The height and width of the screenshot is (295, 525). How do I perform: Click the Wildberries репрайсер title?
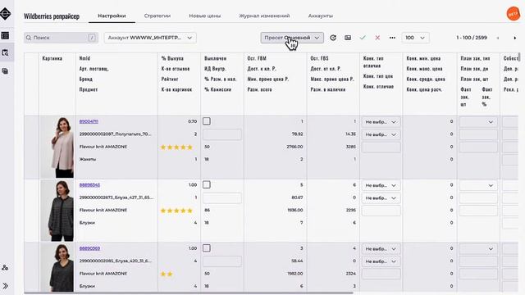52,16
